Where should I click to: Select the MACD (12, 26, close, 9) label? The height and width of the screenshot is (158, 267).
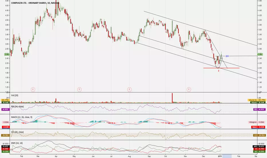pos(21,117)
